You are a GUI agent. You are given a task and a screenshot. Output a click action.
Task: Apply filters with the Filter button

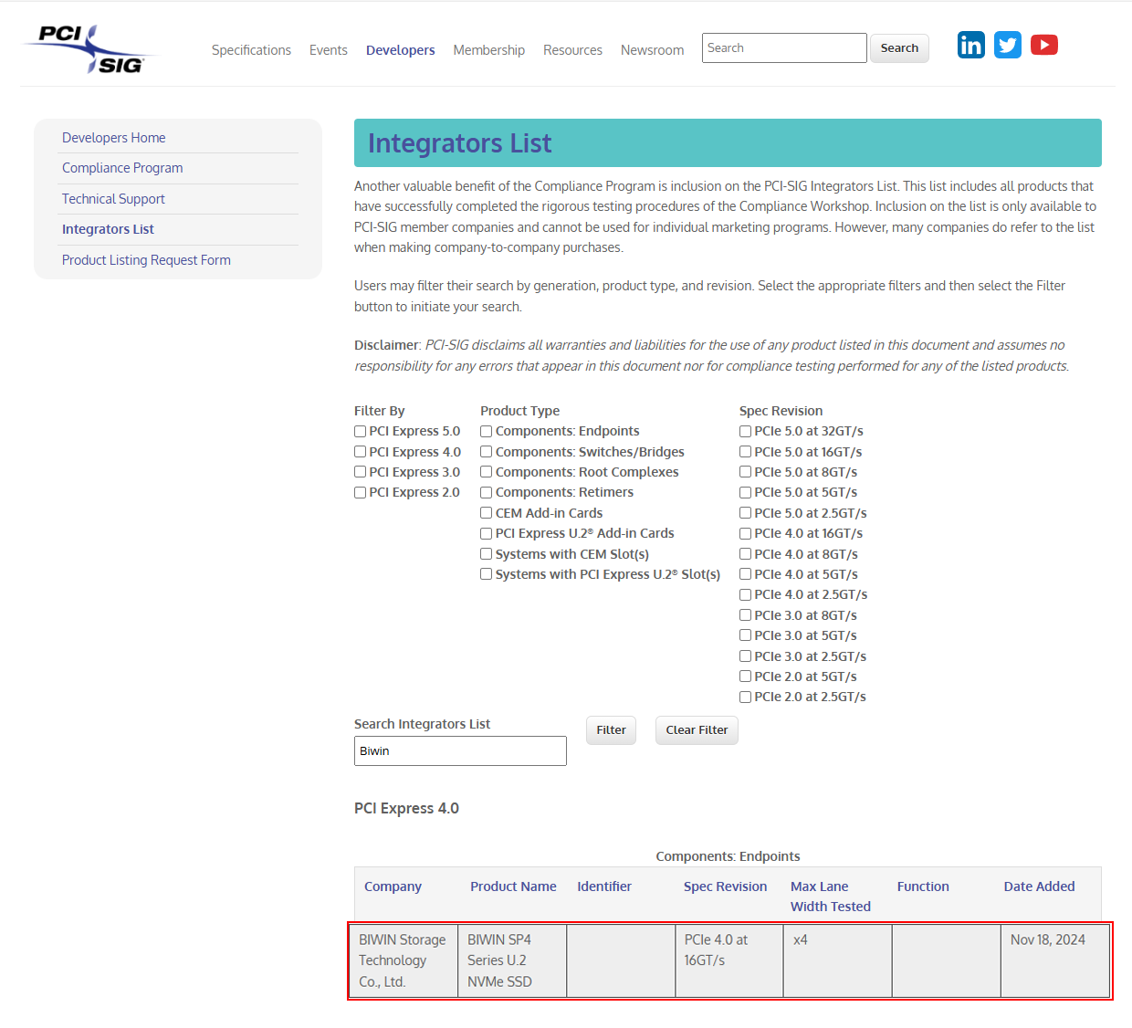coord(611,730)
